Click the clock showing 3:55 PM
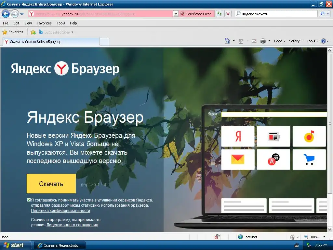 pyautogui.click(x=321, y=245)
